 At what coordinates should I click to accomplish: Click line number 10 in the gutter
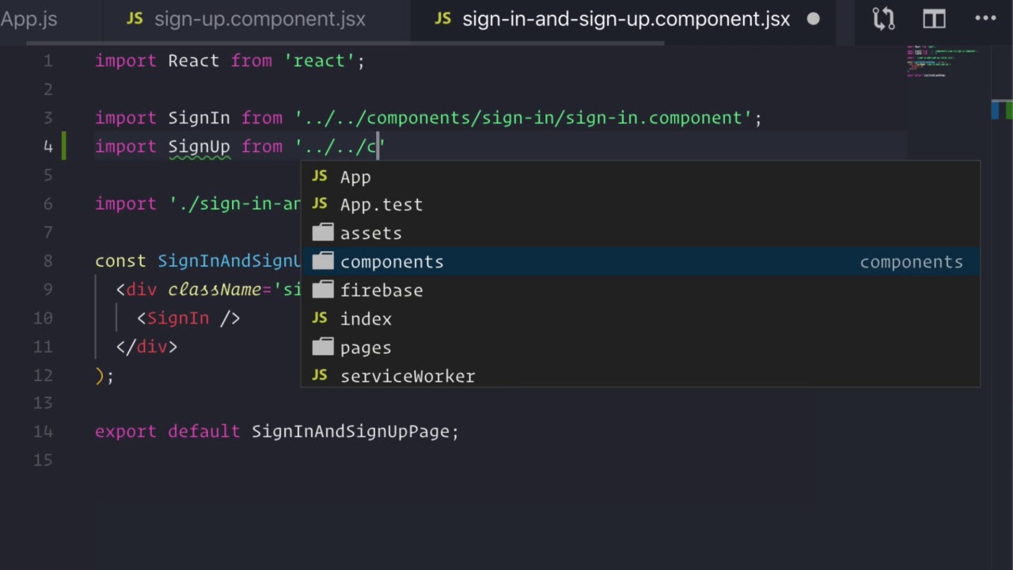tap(44, 318)
